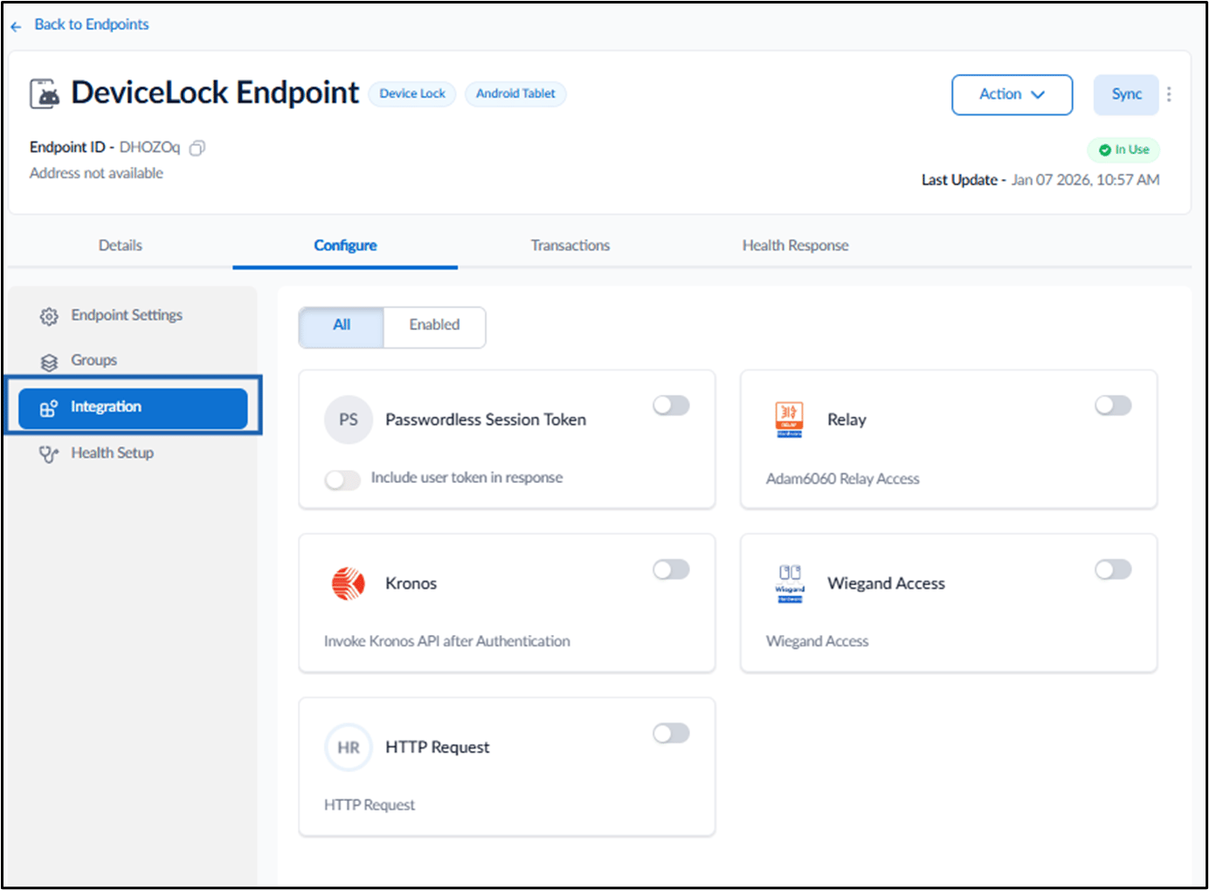Switch to the Details tab
The width and height of the screenshot is (1209, 890).
pos(121,245)
